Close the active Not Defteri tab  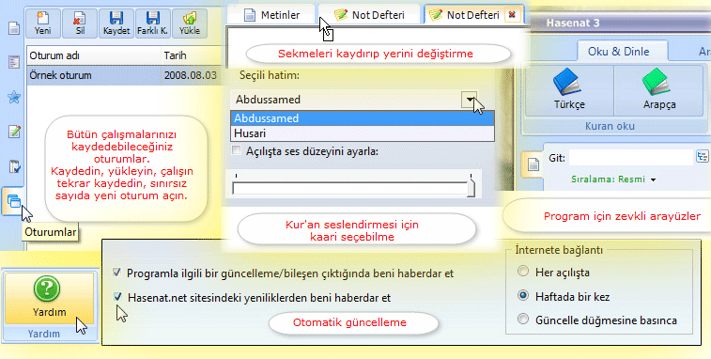coord(513,15)
